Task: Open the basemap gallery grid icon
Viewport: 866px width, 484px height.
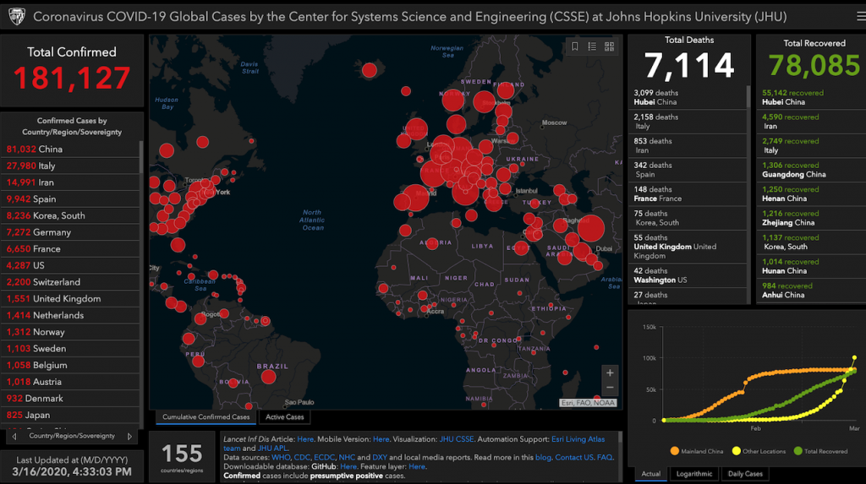Action: [x=609, y=47]
